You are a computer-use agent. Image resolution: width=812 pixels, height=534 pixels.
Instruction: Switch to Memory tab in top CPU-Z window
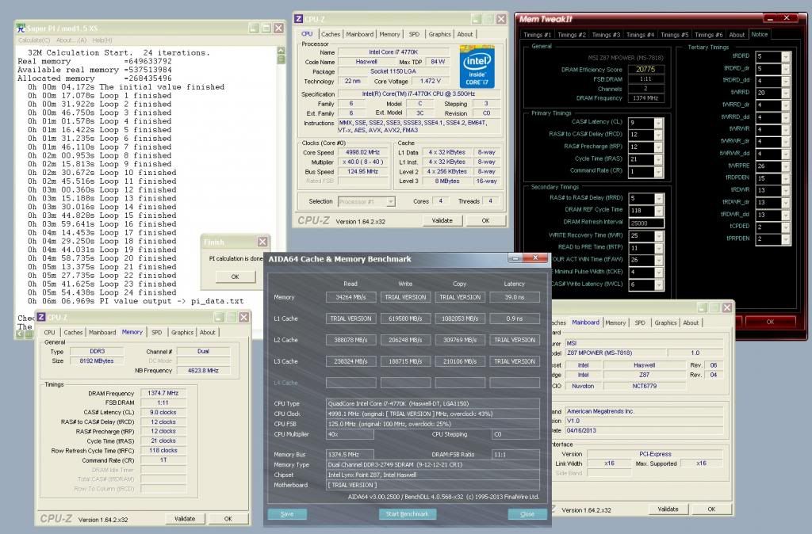[389, 34]
